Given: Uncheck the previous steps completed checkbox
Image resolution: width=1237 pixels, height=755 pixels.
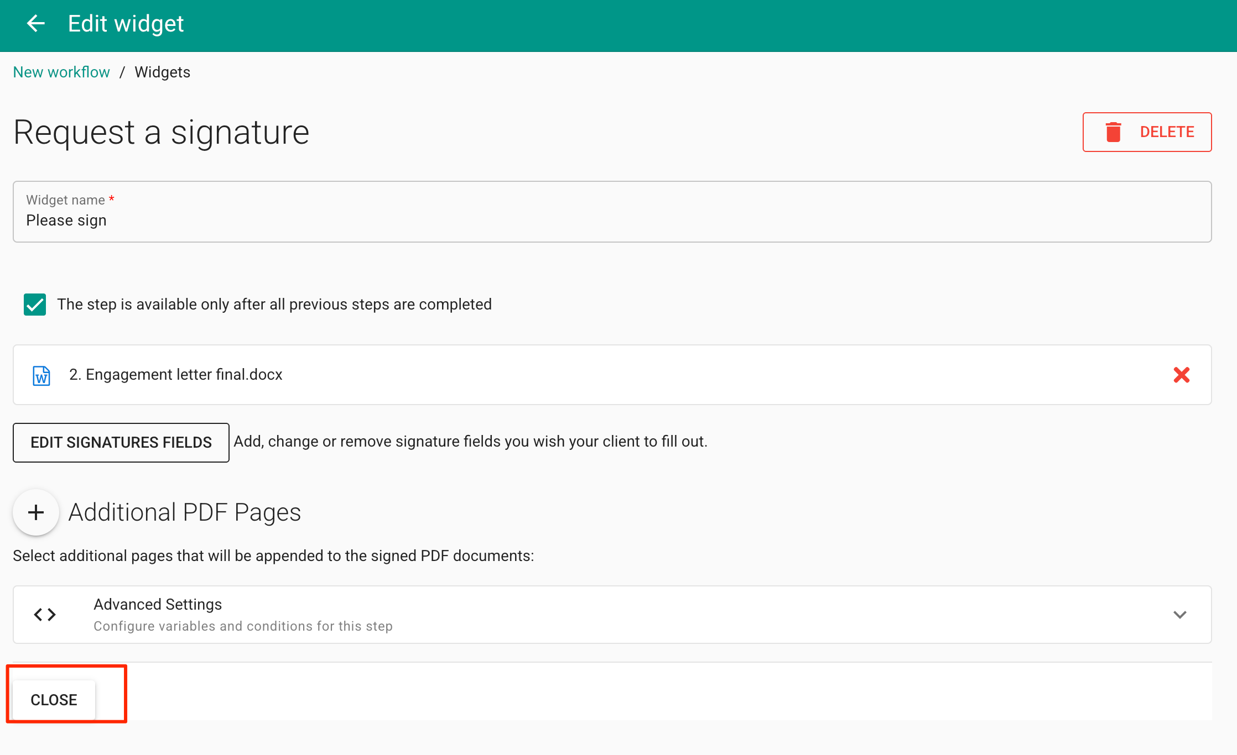Looking at the screenshot, I should [x=35, y=305].
